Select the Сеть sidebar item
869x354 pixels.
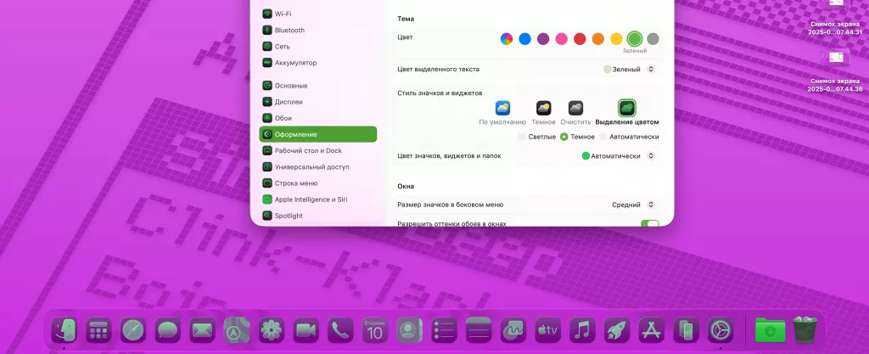(318, 47)
